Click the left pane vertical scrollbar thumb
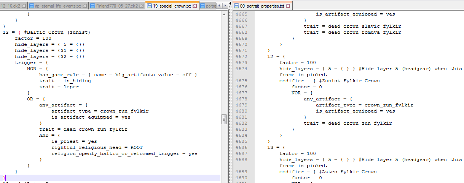 224,120
